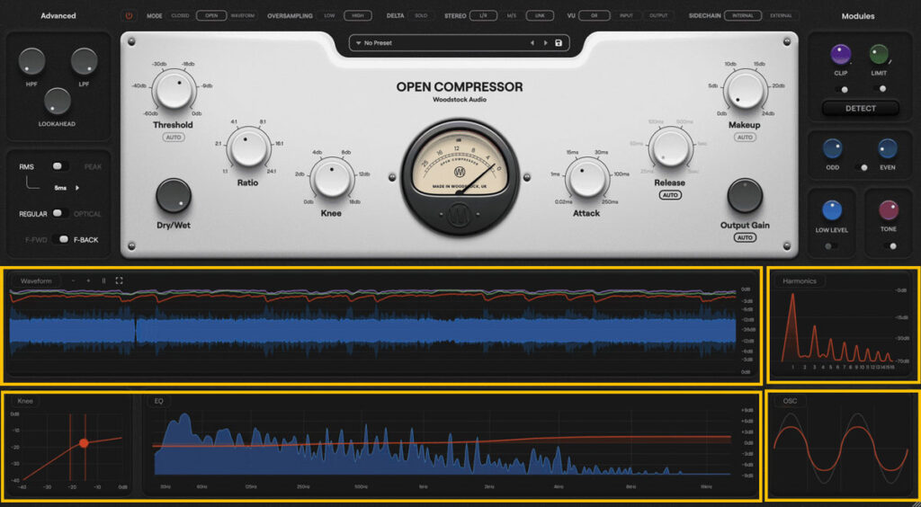Click the green LIMIT knob
The width and height of the screenshot is (921, 507).
coord(880,55)
